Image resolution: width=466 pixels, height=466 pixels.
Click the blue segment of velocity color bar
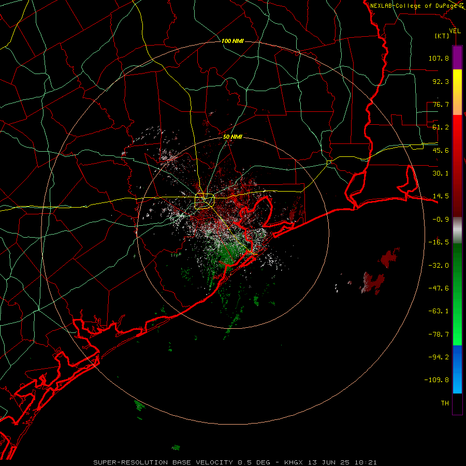click(x=457, y=369)
